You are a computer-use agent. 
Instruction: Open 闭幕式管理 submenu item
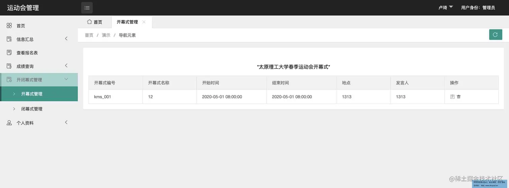(39, 109)
